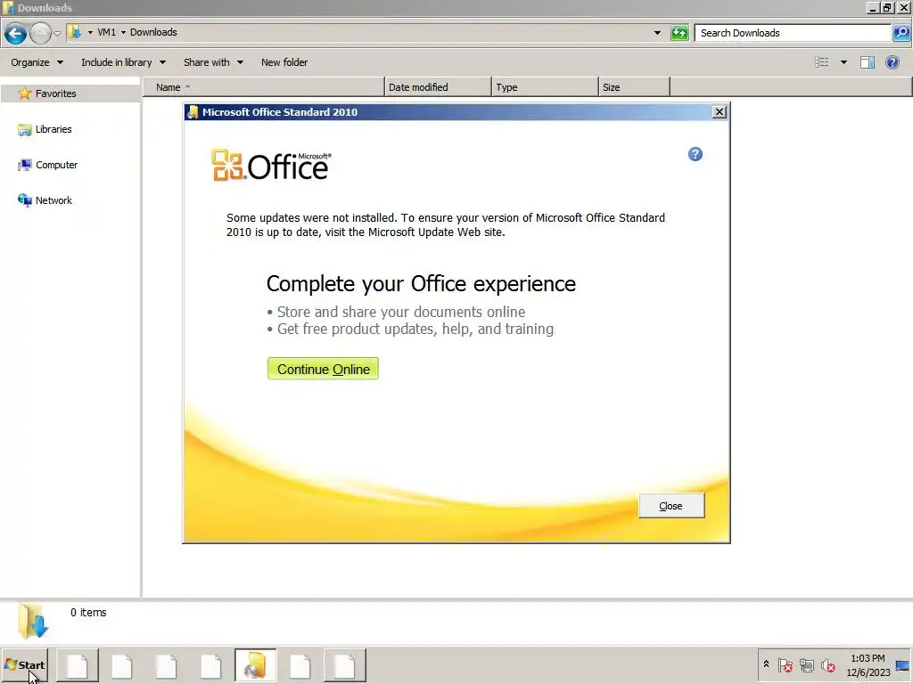This screenshot has height=684, width=913.
Task: Click the Office logo in setup dialog
Action: coord(271,166)
